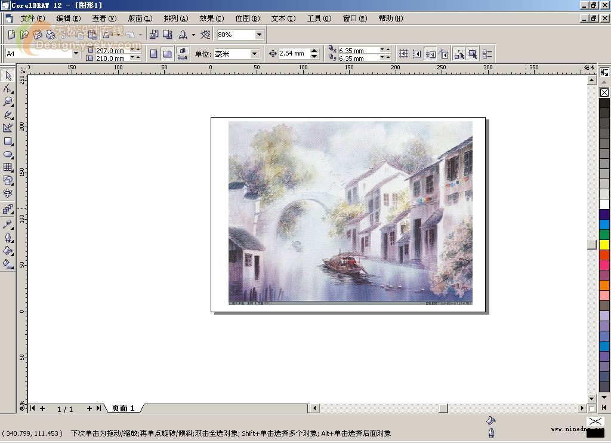
Task: Toggle set page size for all pages button
Action: [x=183, y=54]
